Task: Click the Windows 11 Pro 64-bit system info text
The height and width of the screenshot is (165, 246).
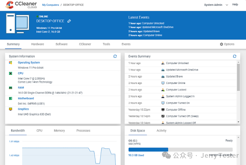Action: pyautogui.click(x=31, y=68)
